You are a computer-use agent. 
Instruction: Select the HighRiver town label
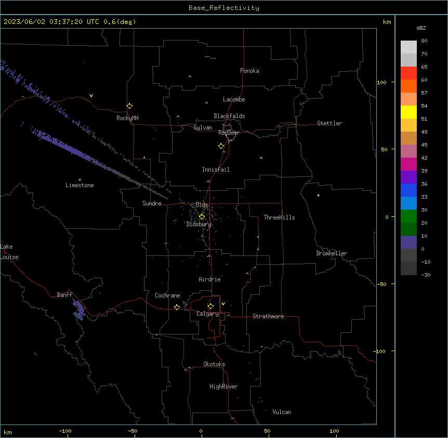[223, 387]
